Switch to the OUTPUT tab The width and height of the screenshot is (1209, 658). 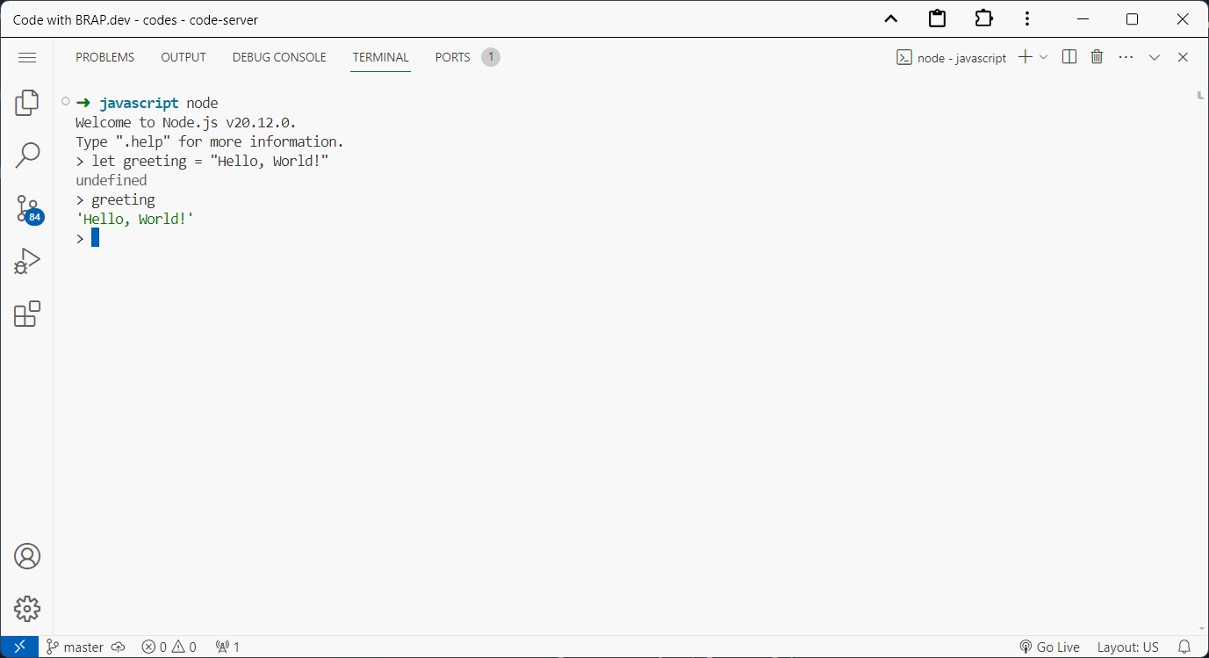coord(184,57)
